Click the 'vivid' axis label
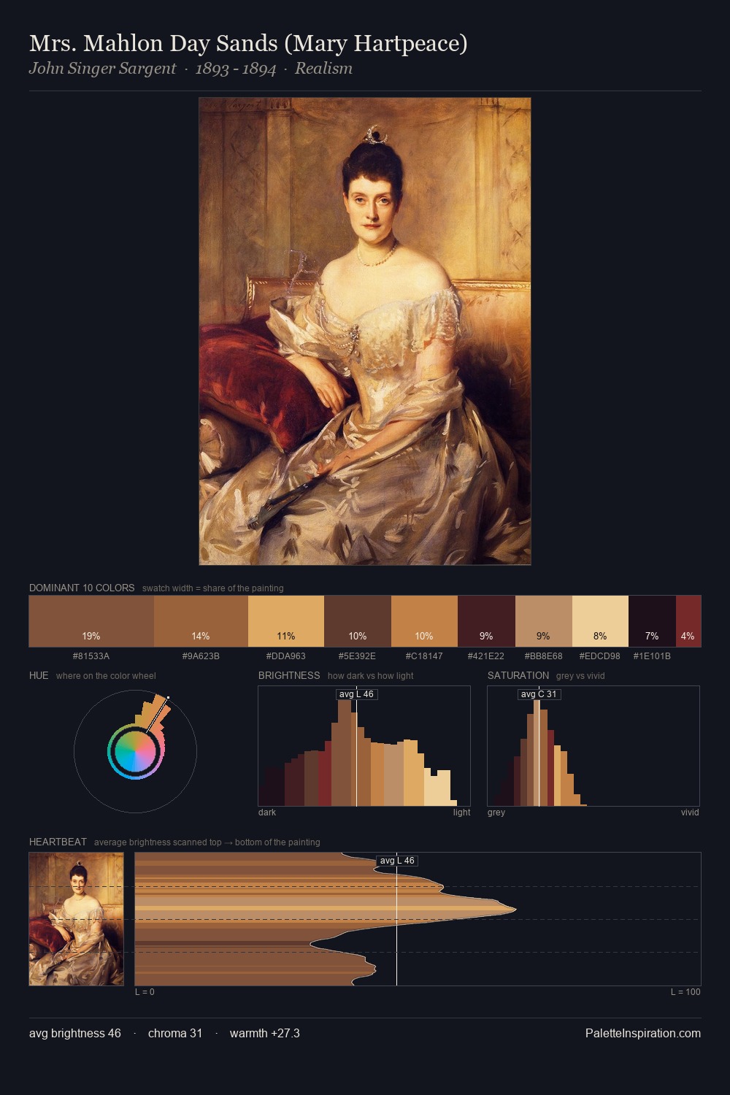The width and height of the screenshot is (730, 1095). [x=690, y=812]
